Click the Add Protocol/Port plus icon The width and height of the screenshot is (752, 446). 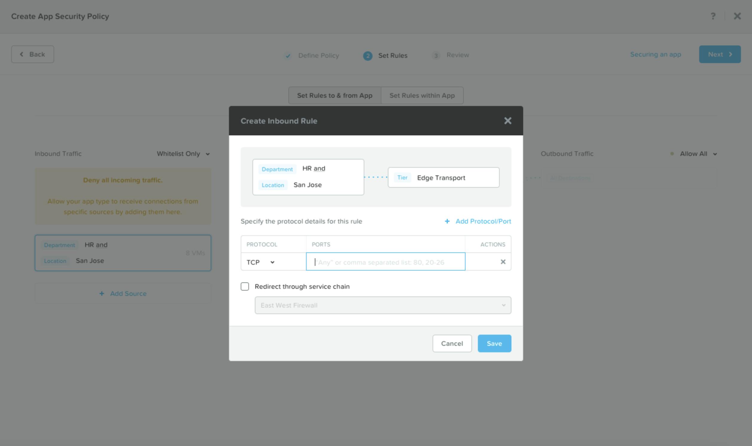[447, 221]
